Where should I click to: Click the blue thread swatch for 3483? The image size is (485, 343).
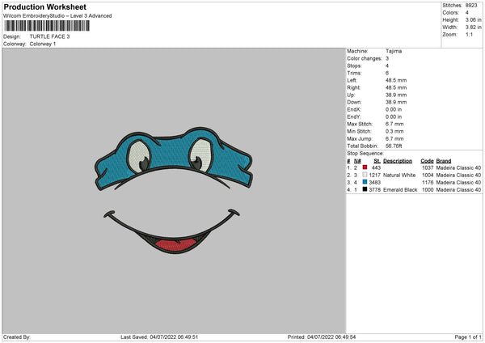pyautogui.click(x=365, y=182)
